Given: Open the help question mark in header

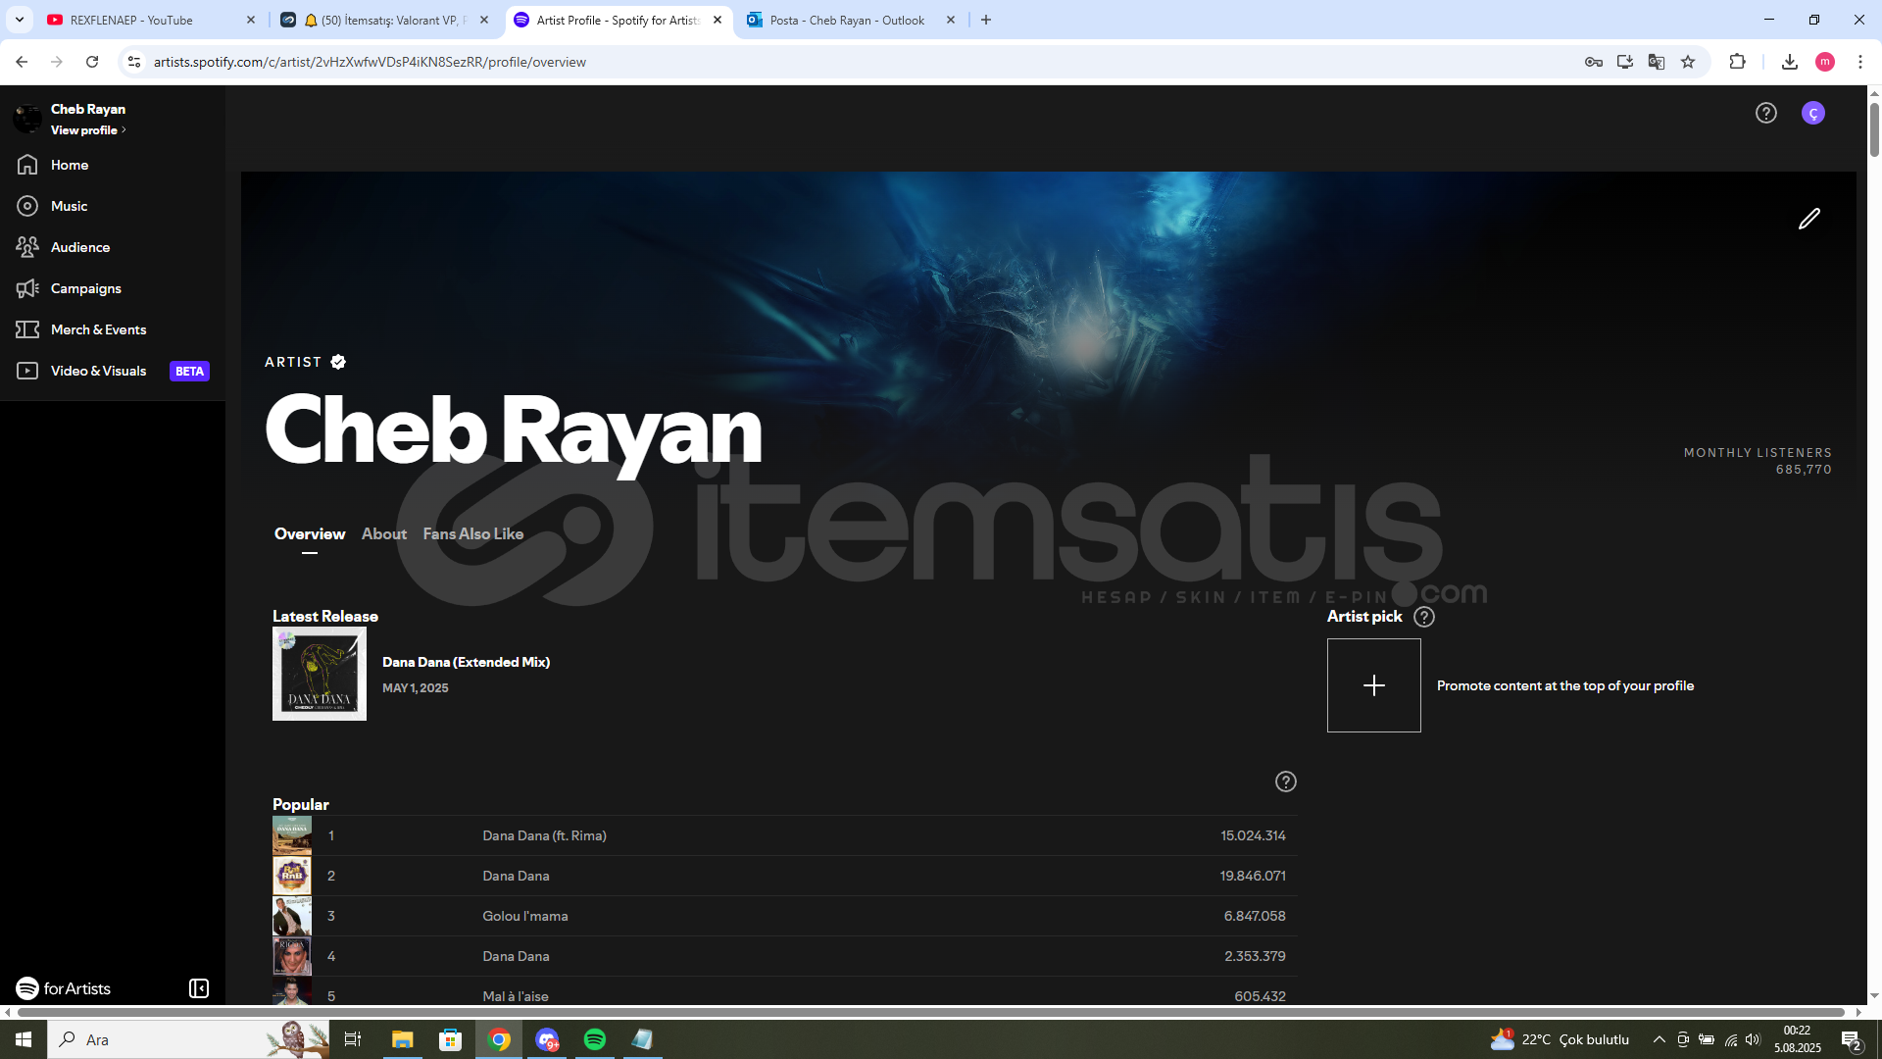Looking at the screenshot, I should (1766, 113).
